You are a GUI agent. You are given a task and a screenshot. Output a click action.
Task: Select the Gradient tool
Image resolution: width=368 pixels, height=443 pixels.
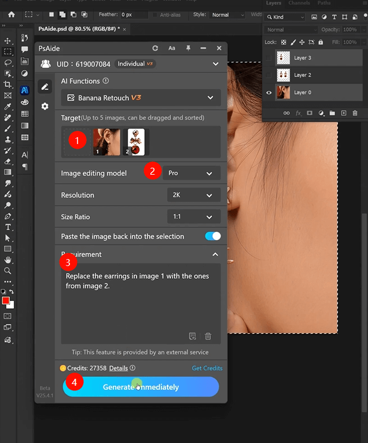coord(8,172)
